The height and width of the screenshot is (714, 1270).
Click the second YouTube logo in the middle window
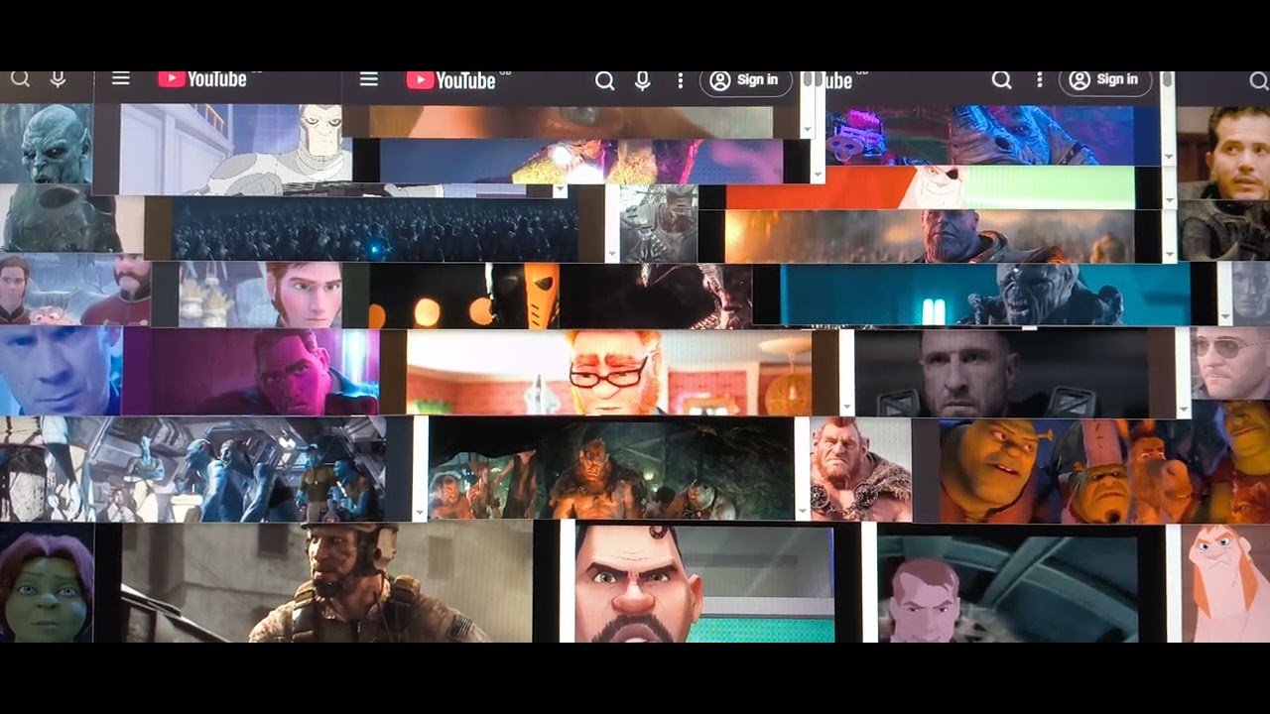click(x=451, y=80)
